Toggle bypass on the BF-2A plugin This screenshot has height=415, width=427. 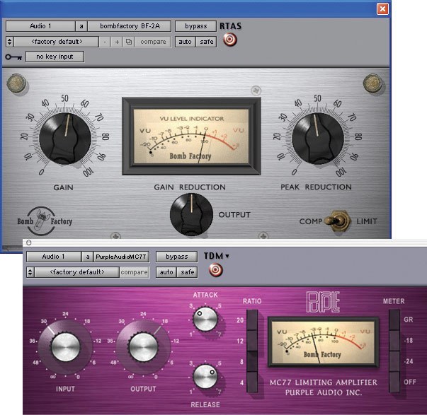[196, 26]
